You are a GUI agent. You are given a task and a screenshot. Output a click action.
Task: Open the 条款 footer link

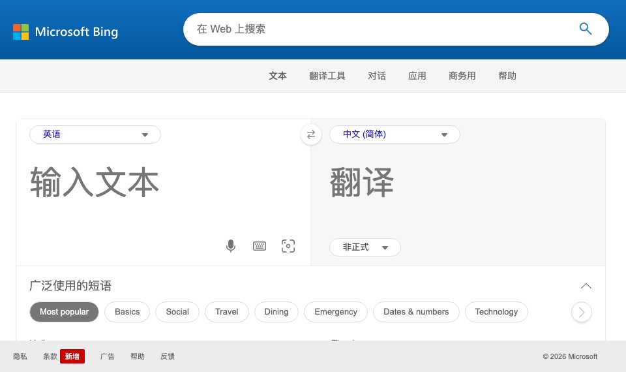[x=50, y=356]
